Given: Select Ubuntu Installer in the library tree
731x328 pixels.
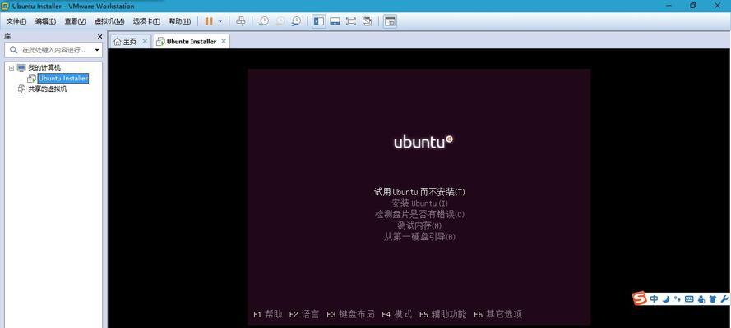Looking at the screenshot, I should [63, 79].
